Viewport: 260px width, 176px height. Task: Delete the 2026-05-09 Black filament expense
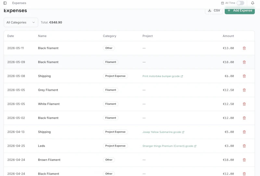244,62
